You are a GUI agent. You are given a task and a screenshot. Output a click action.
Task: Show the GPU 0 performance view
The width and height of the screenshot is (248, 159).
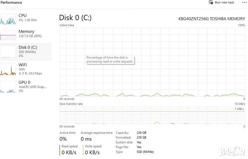(x=32, y=86)
